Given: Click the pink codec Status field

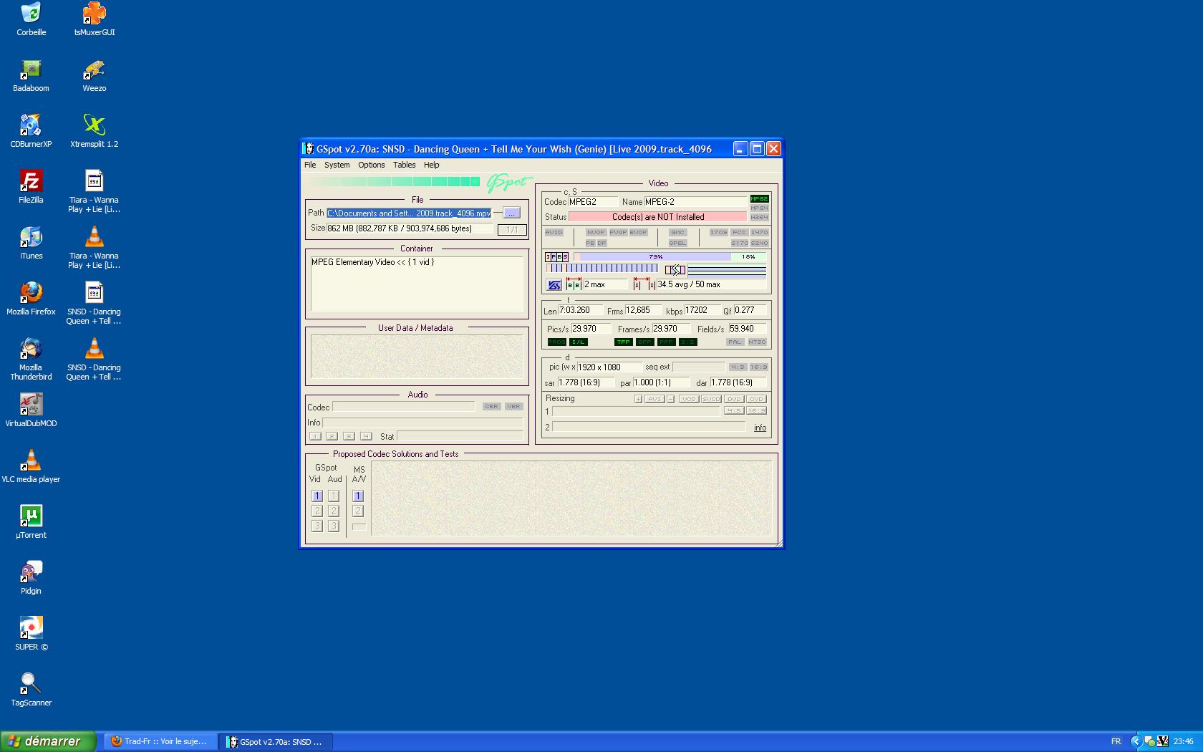Looking at the screenshot, I should (658, 217).
